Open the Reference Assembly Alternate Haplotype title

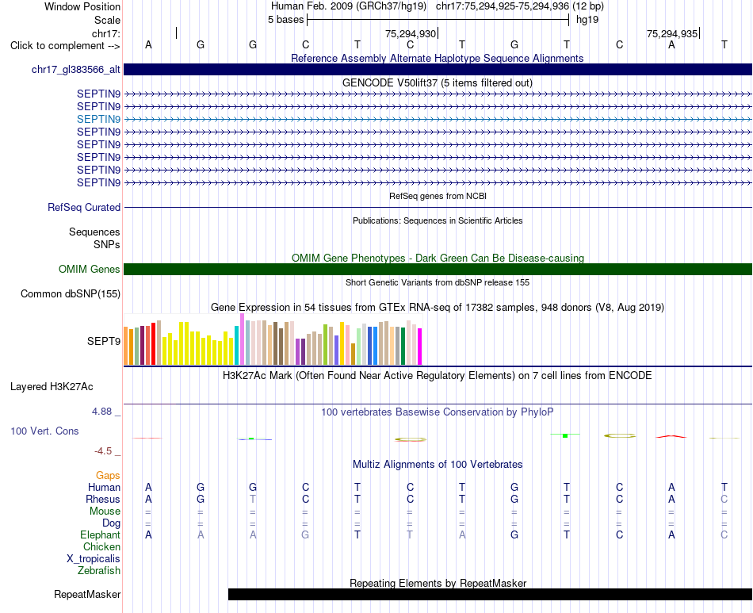(437, 58)
